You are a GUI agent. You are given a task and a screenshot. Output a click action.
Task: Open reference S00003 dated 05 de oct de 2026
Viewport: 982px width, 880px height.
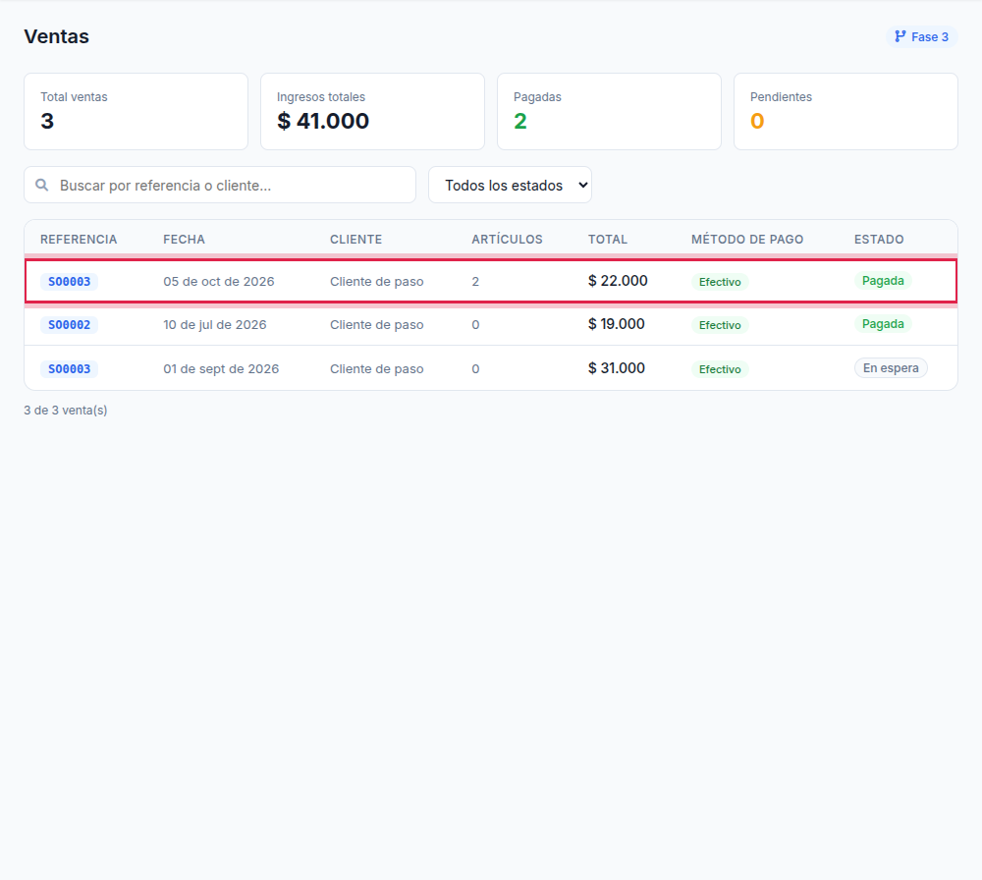(70, 281)
